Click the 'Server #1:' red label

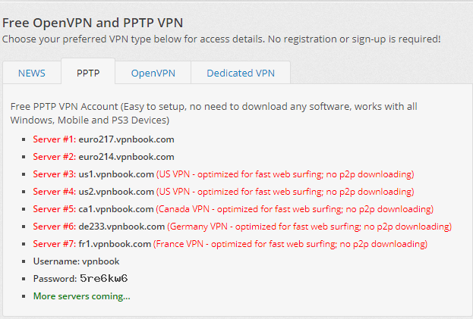pyautogui.click(x=54, y=139)
